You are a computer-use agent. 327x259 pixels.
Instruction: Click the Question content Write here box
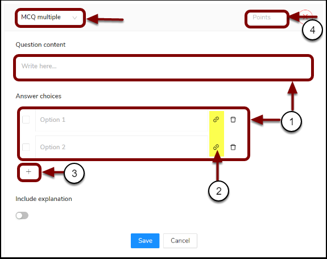(x=164, y=68)
